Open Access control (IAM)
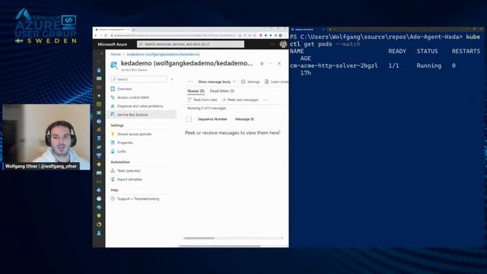The height and width of the screenshot is (274, 487). [133, 97]
